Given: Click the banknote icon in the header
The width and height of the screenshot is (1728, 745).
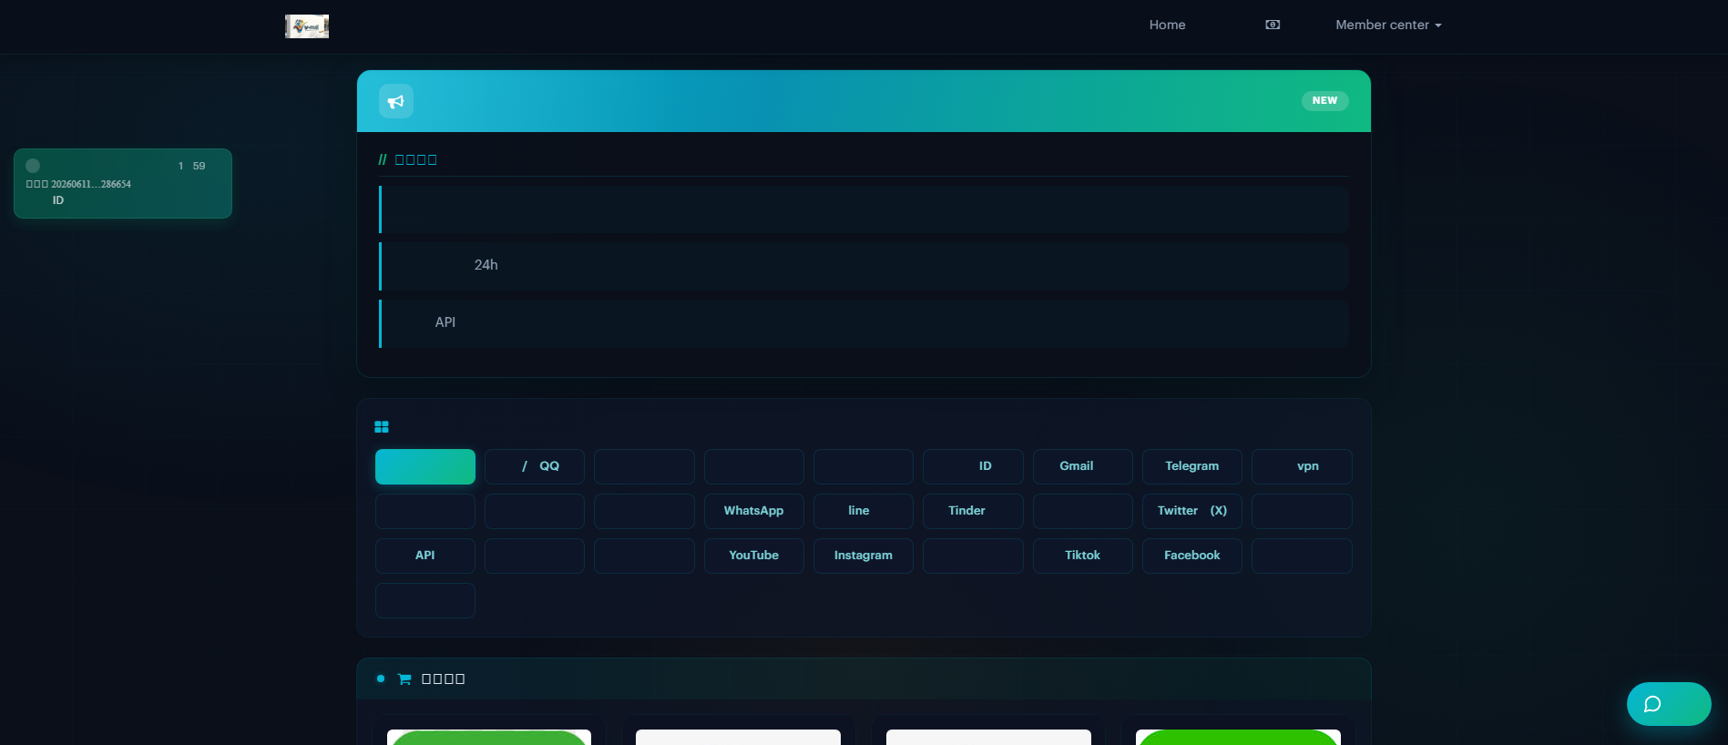Looking at the screenshot, I should tap(1273, 25).
